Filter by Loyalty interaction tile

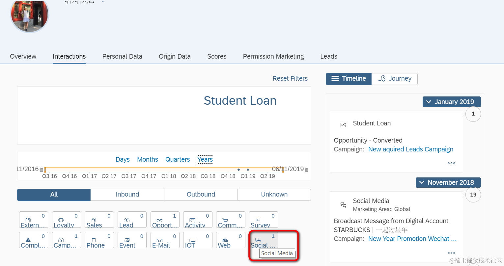pyautogui.click(x=67, y=220)
